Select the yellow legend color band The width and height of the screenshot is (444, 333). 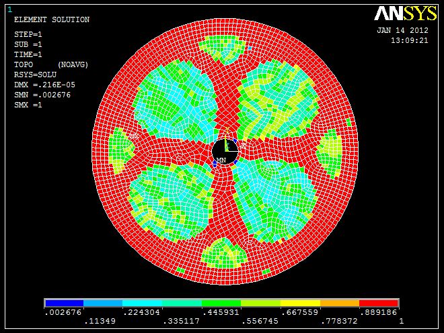301,303
